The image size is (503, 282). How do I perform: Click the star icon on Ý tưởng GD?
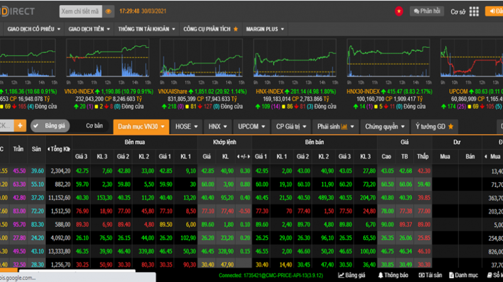click(451, 127)
